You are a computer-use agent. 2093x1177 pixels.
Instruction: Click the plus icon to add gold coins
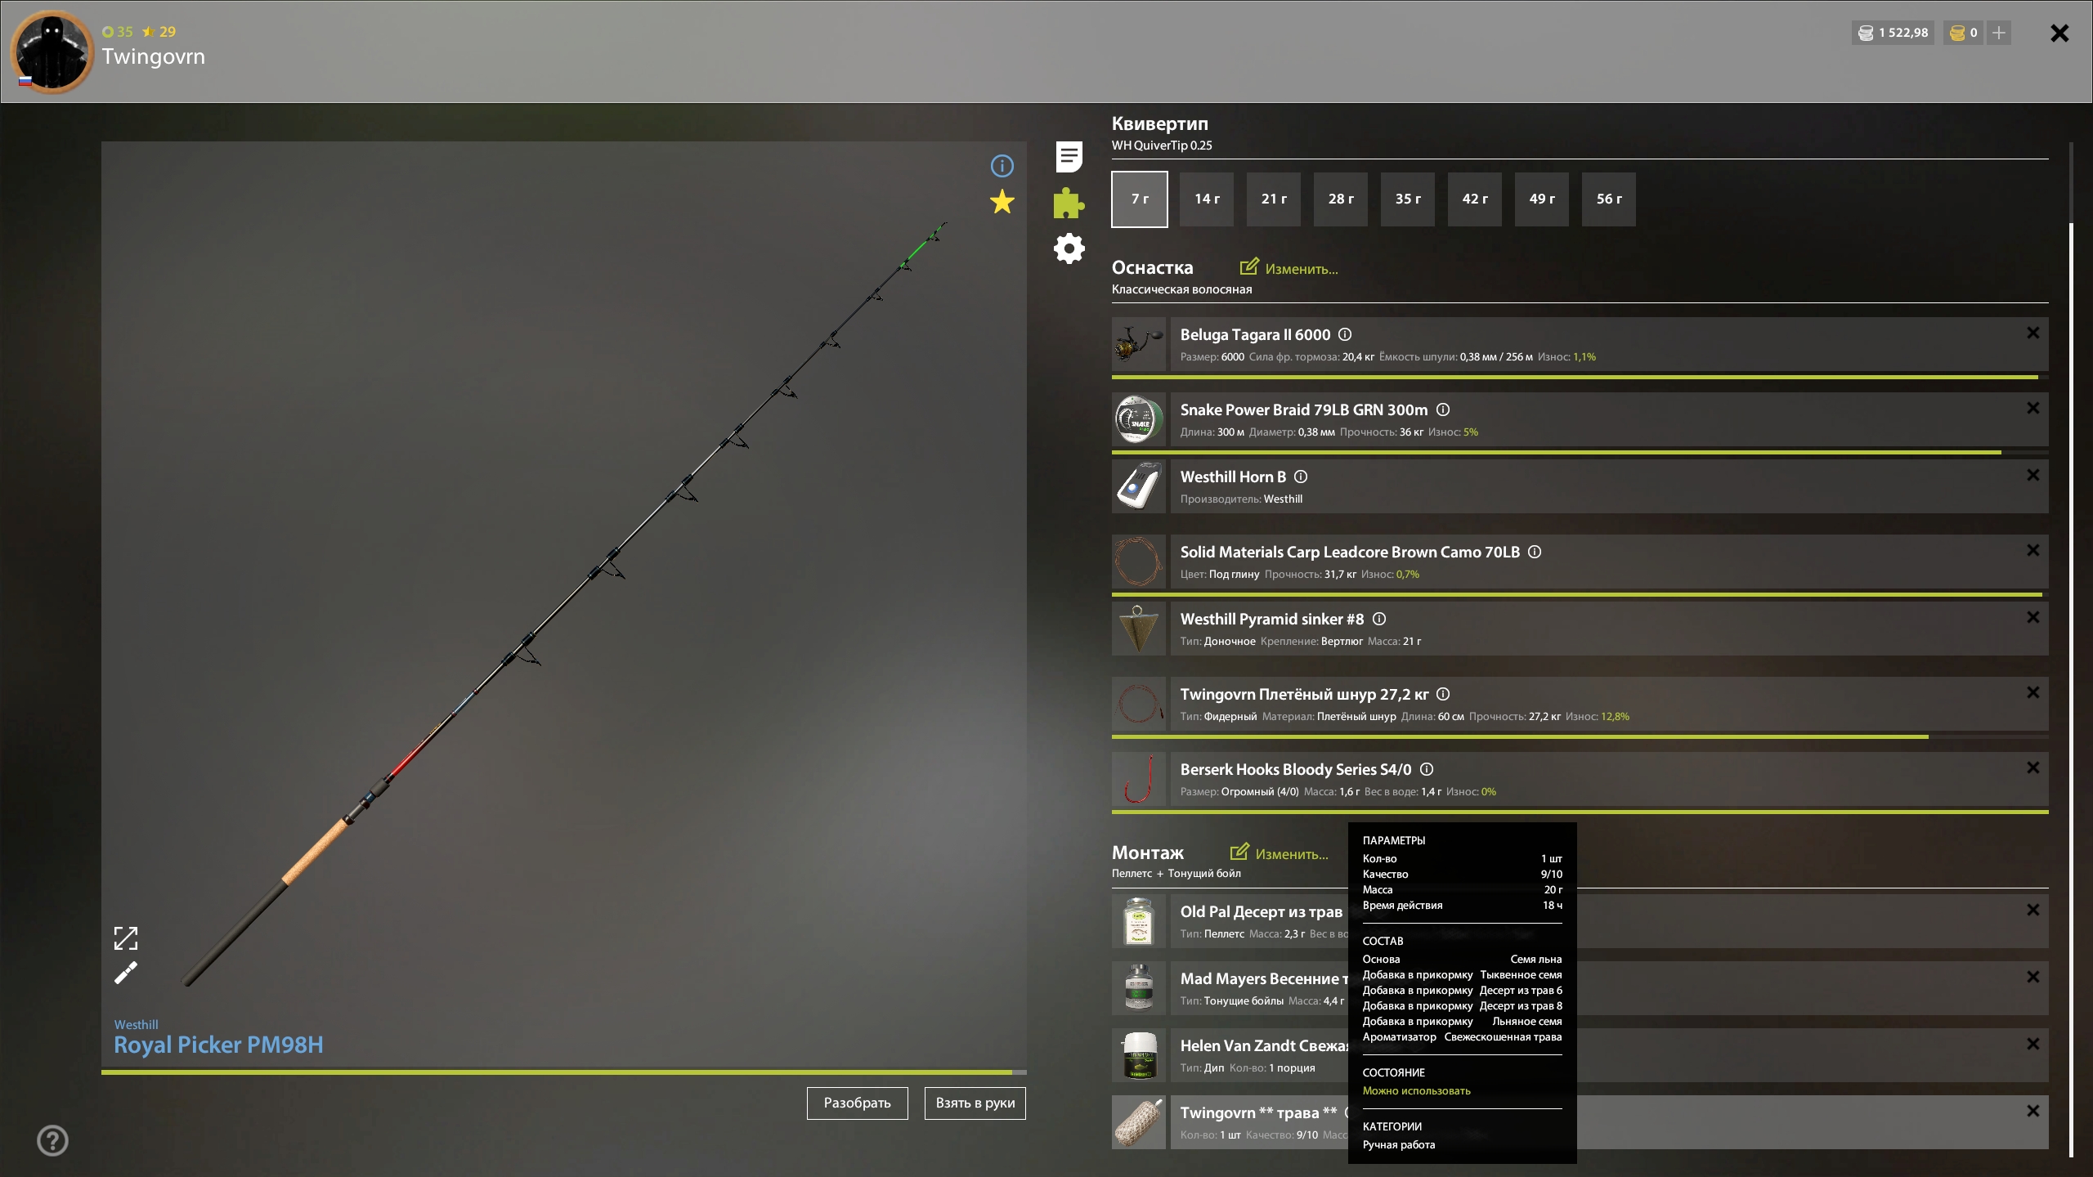click(x=1999, y=33)
